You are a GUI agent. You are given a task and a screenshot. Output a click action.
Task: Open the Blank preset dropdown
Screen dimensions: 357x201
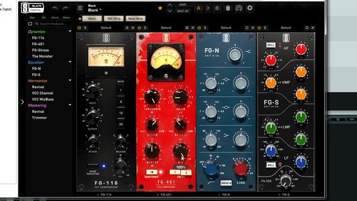[x=95, y=10]
